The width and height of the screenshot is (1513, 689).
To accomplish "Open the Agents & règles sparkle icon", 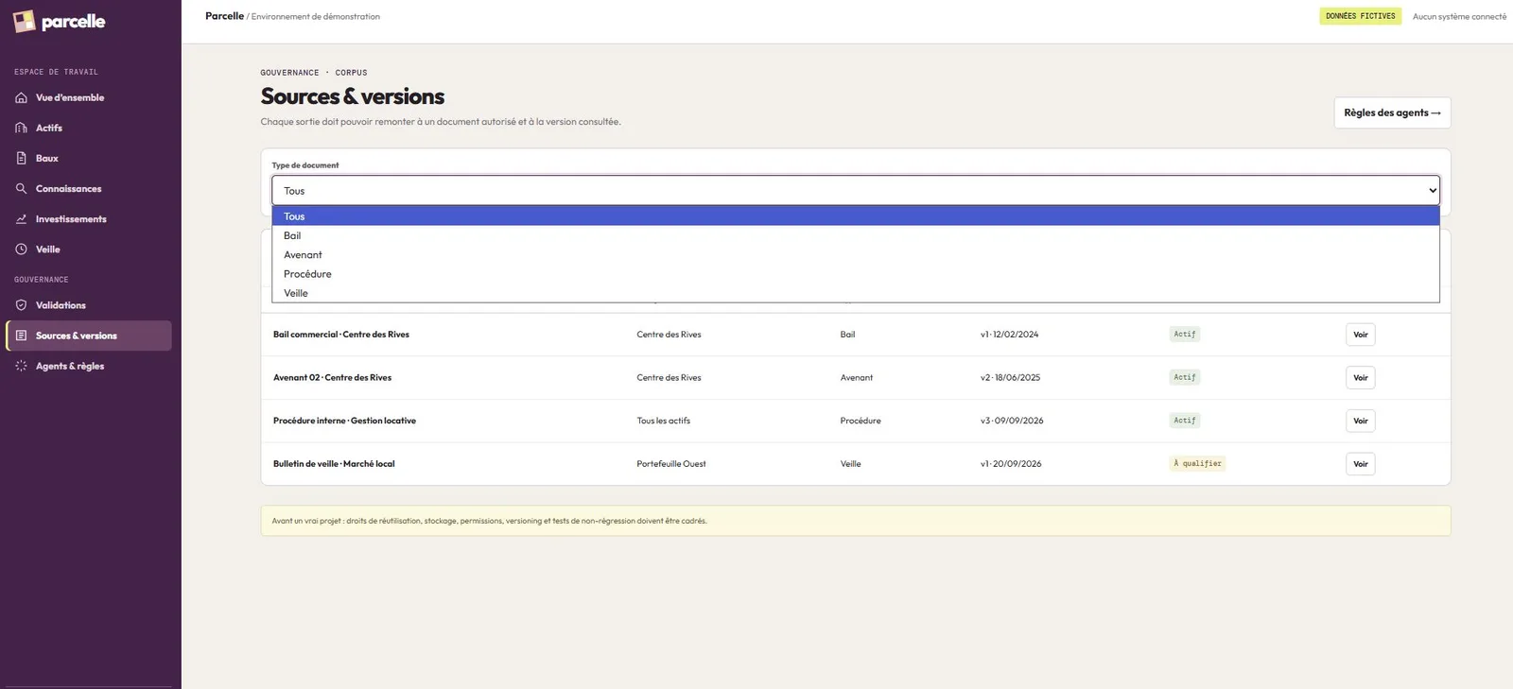I will (21, 366).
